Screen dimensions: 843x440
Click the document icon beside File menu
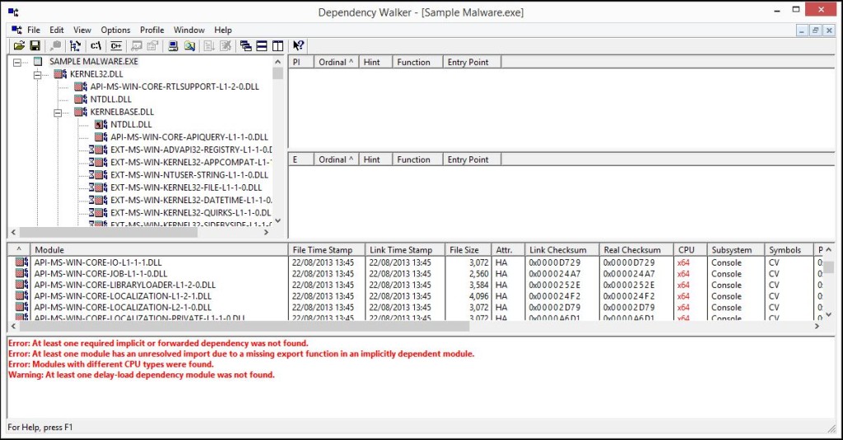[16, 30]
